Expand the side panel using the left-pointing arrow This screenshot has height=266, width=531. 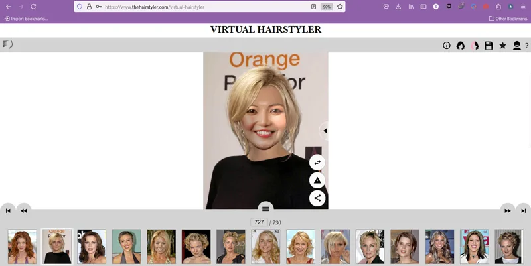coord(325,131)
